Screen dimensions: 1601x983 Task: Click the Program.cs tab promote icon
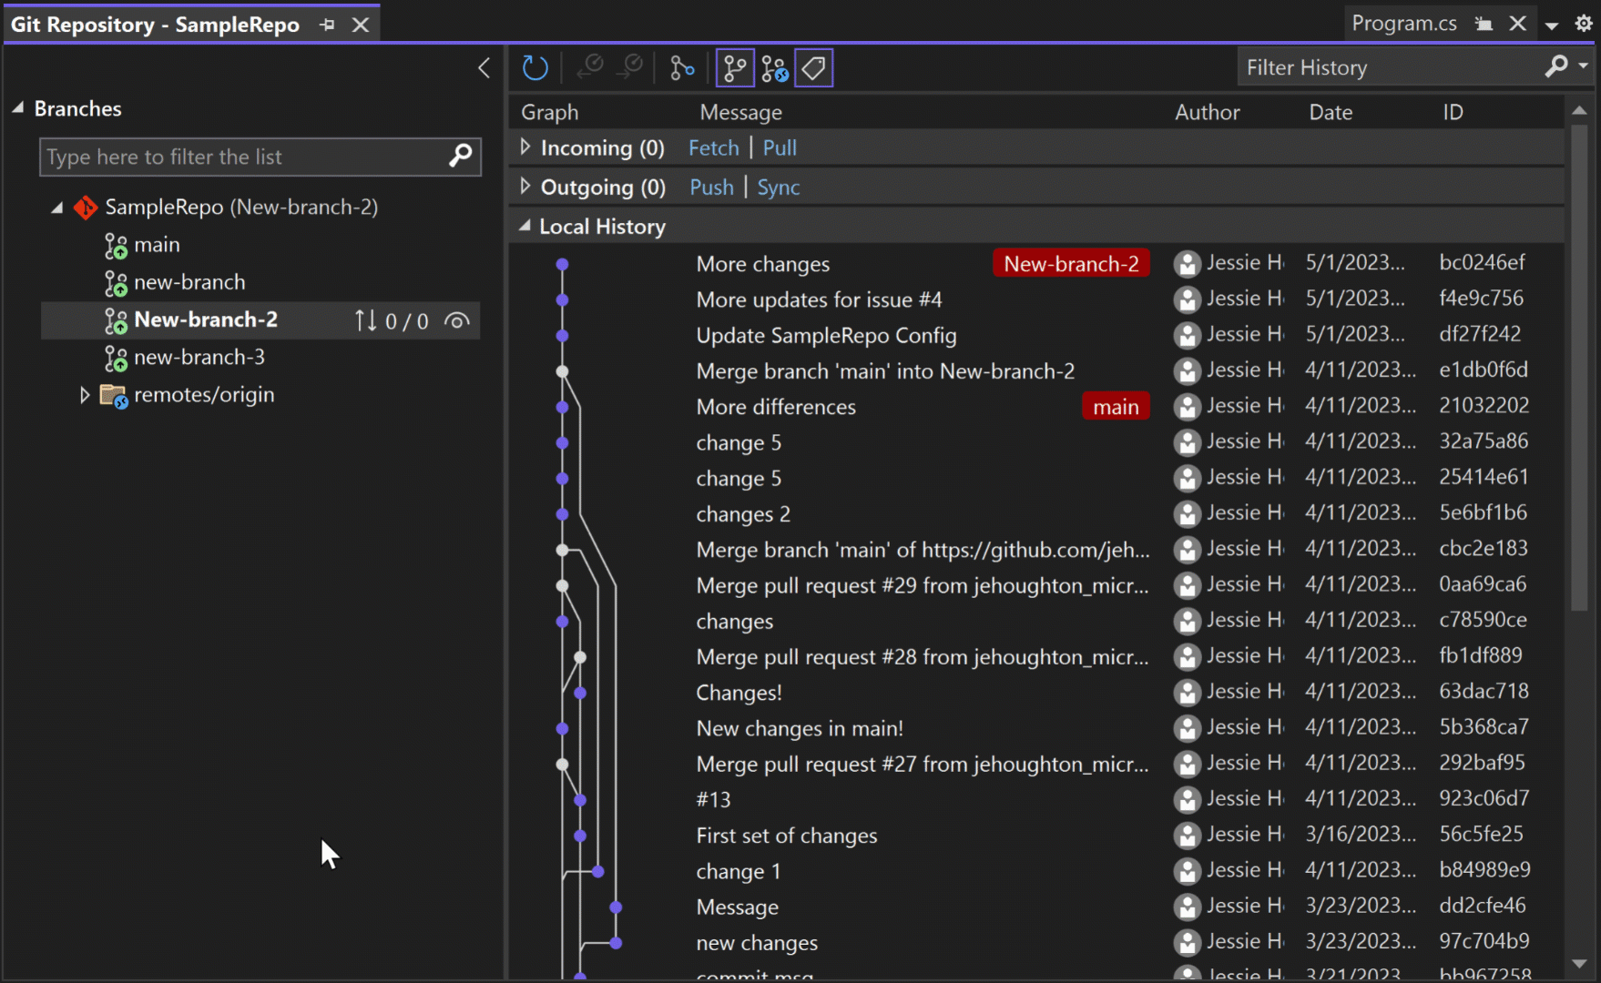pos(1484,25)
